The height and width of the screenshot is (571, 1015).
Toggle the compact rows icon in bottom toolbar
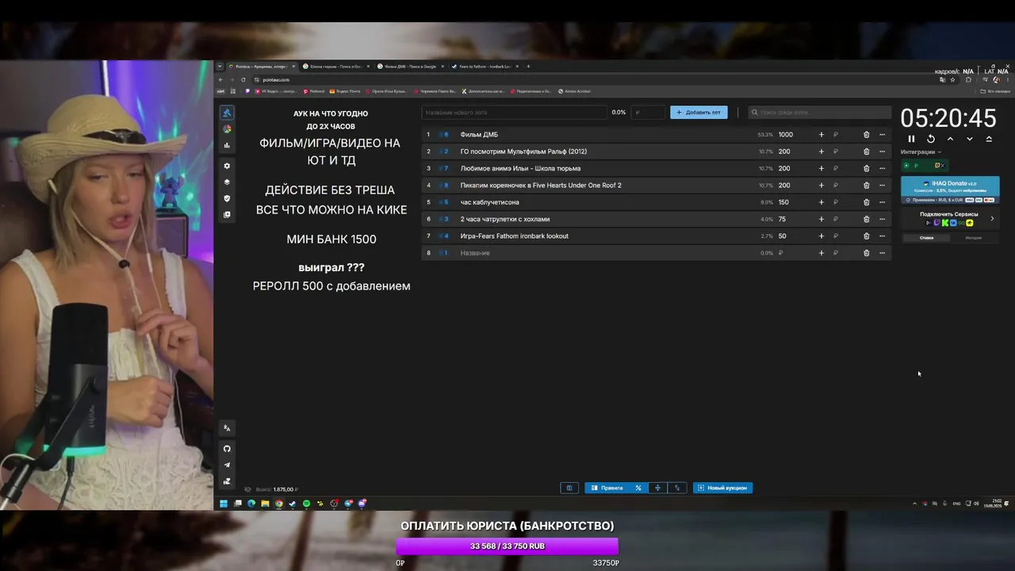tap(657, 488)
